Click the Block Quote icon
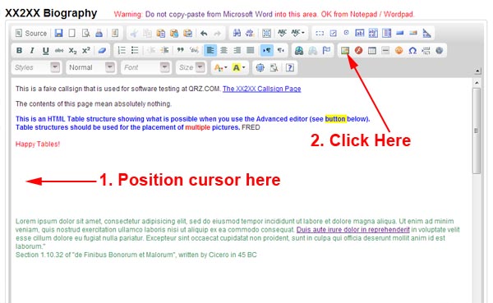 pyautogui.click(x=181, y=50)
